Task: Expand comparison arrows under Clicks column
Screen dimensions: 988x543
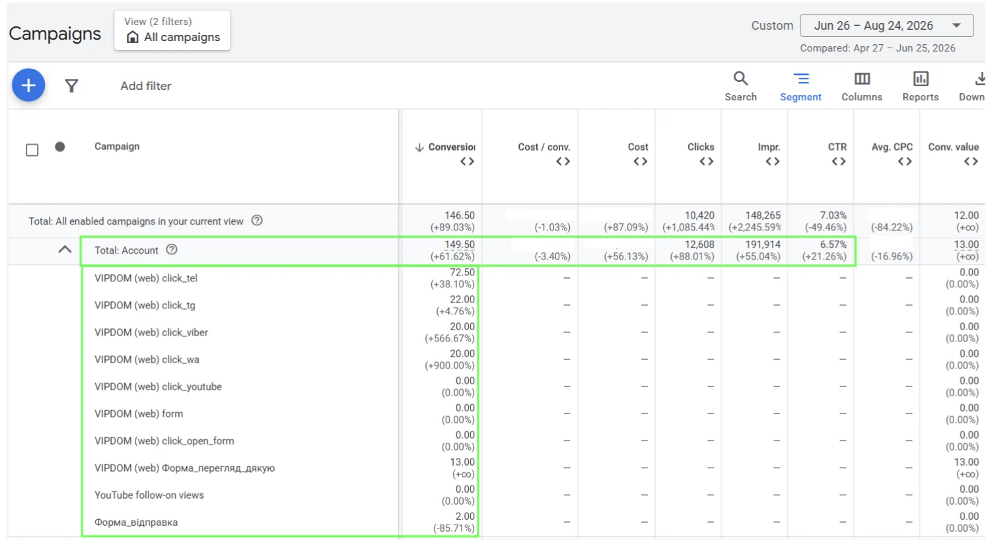Action: (x=707, y=161)
